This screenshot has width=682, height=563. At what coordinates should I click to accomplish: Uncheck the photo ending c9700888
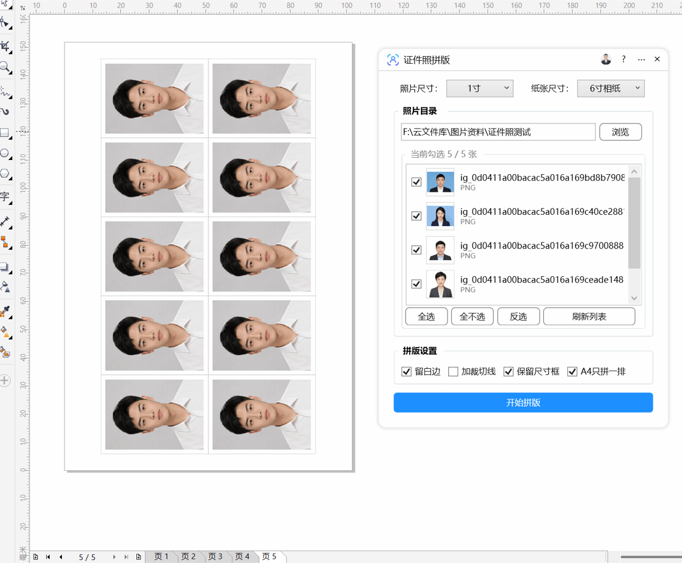(x=416, y=250)
